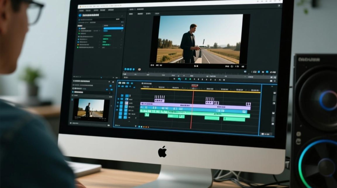Select the second tab above the program monitor
This screenshot has width=337, height=188.
tap(140, 14)
